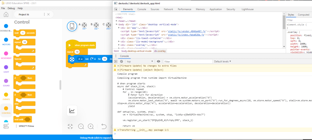Click the fit-to-screen collapse arrows icon
This screenshot has width=312, height=140.
[x=70, y=126]
